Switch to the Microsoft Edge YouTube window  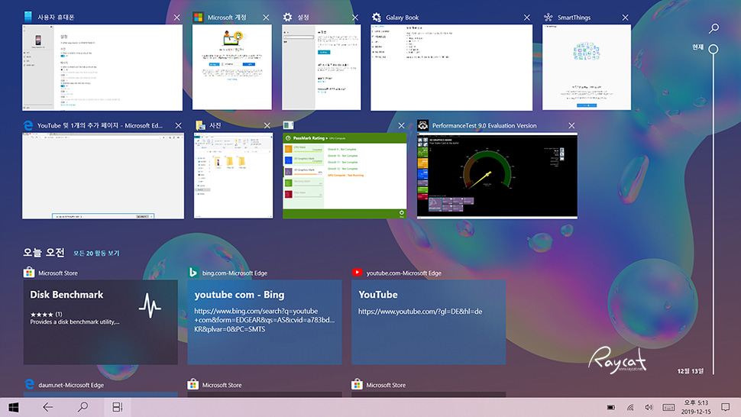click(x=103, y=176)
